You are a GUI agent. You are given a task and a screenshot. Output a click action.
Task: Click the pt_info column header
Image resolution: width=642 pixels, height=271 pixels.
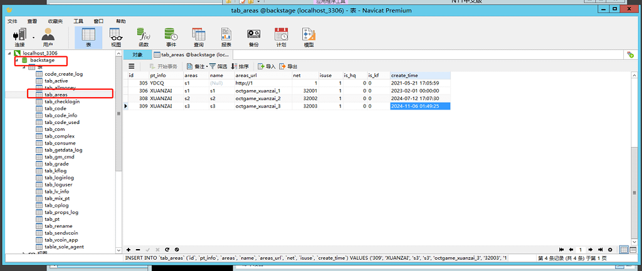click(166, 76)
